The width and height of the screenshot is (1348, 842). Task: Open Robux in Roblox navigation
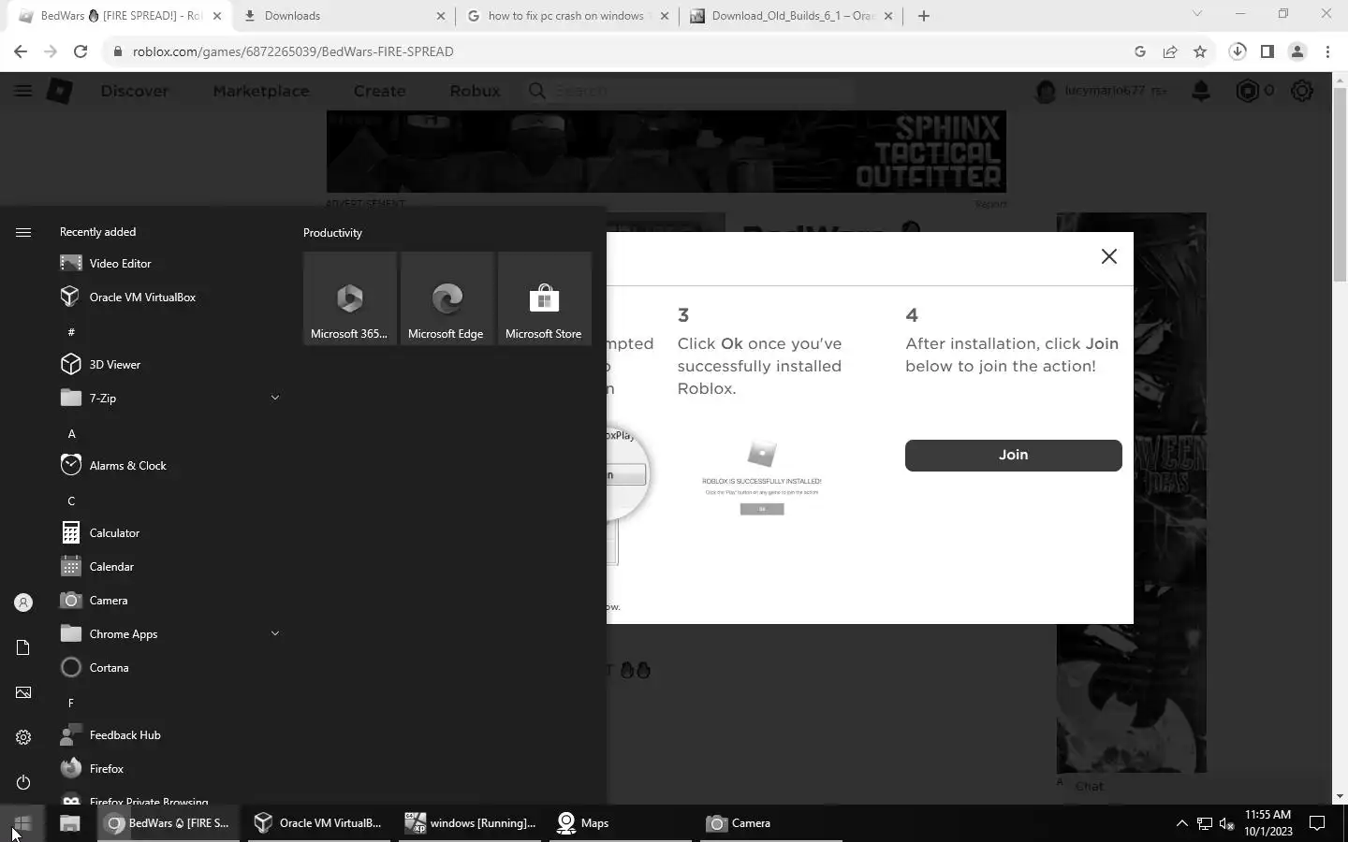click(475, 91)
